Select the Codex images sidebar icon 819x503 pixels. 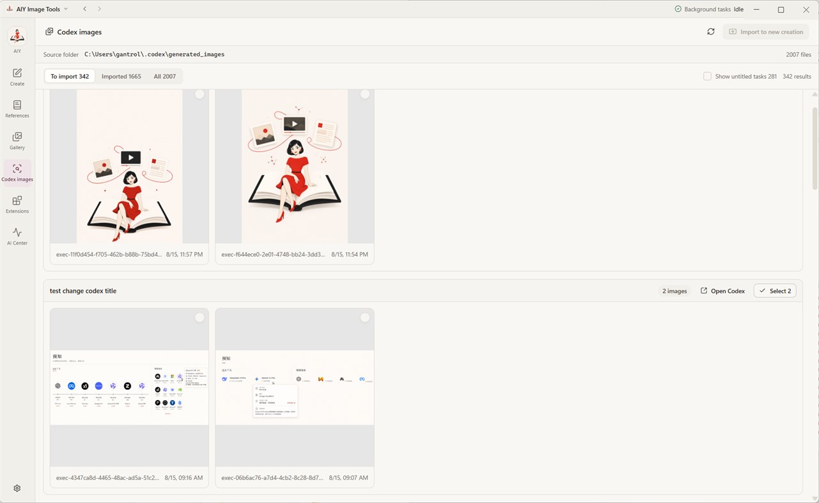[x=17, y=173]
